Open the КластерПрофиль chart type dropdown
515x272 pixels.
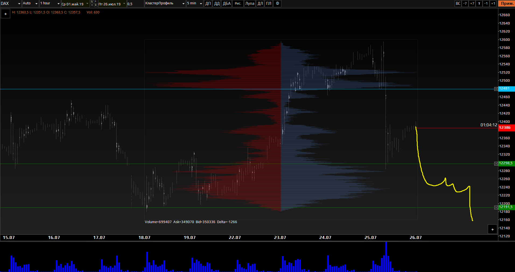[165, 3]
